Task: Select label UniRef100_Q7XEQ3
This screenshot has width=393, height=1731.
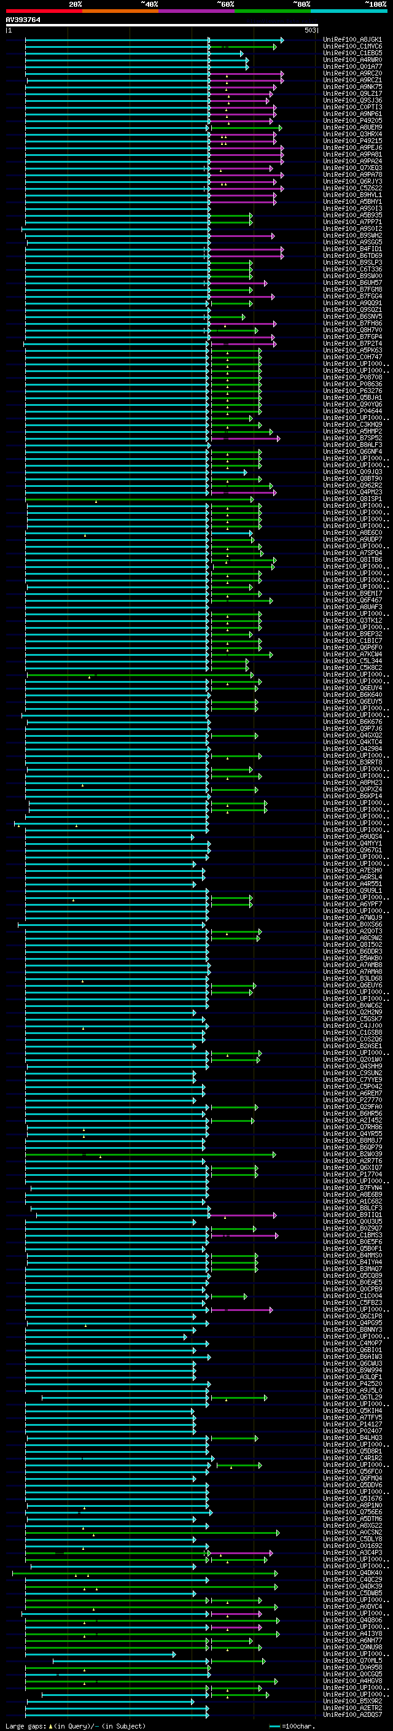Action: click(x=352, y=167)
